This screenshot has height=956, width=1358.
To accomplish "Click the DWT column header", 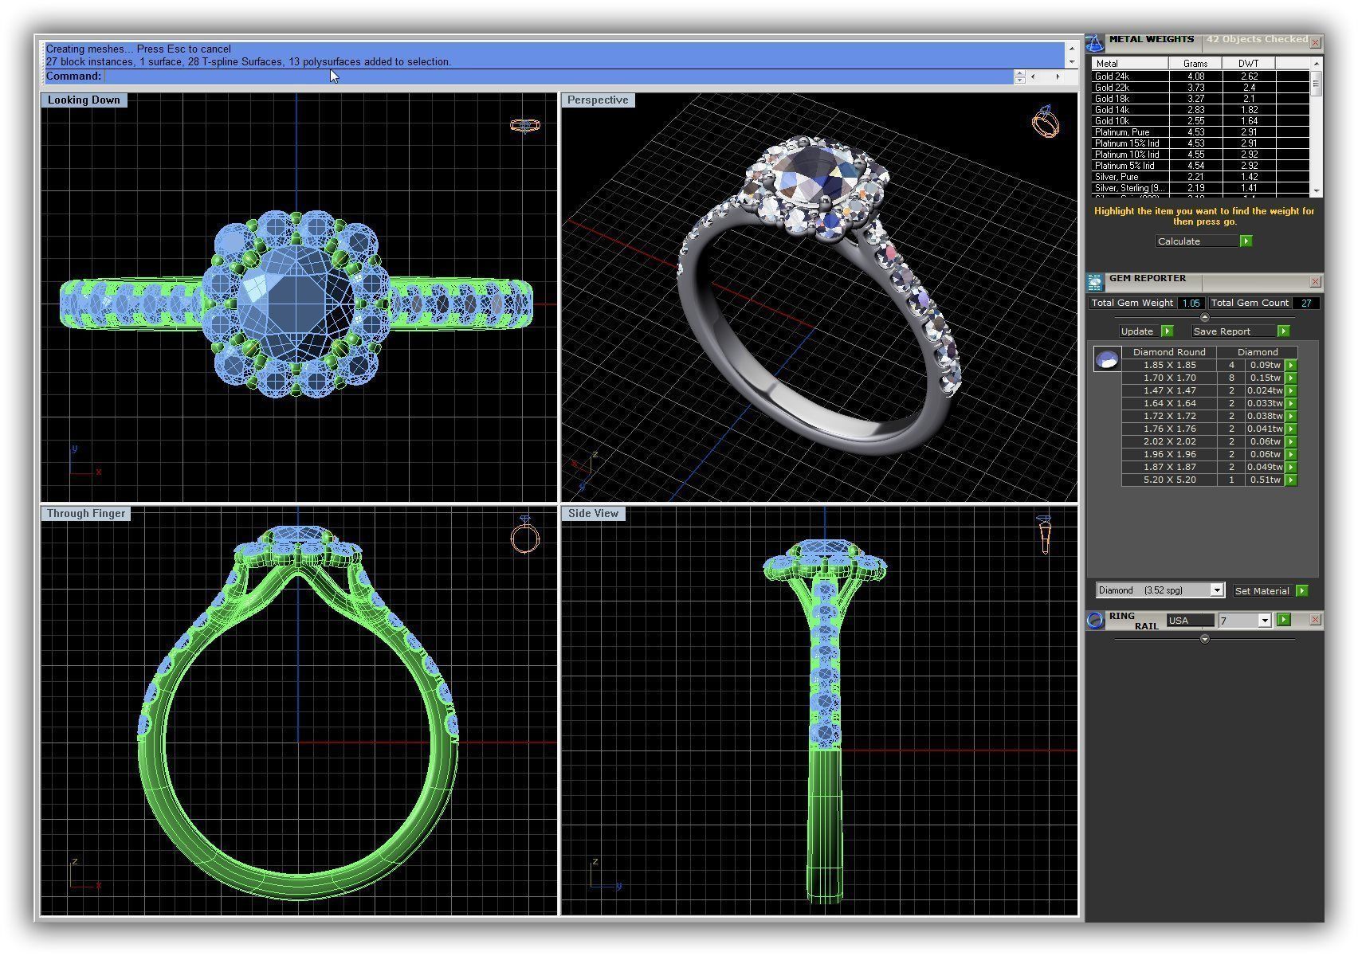I will 1249,64.
